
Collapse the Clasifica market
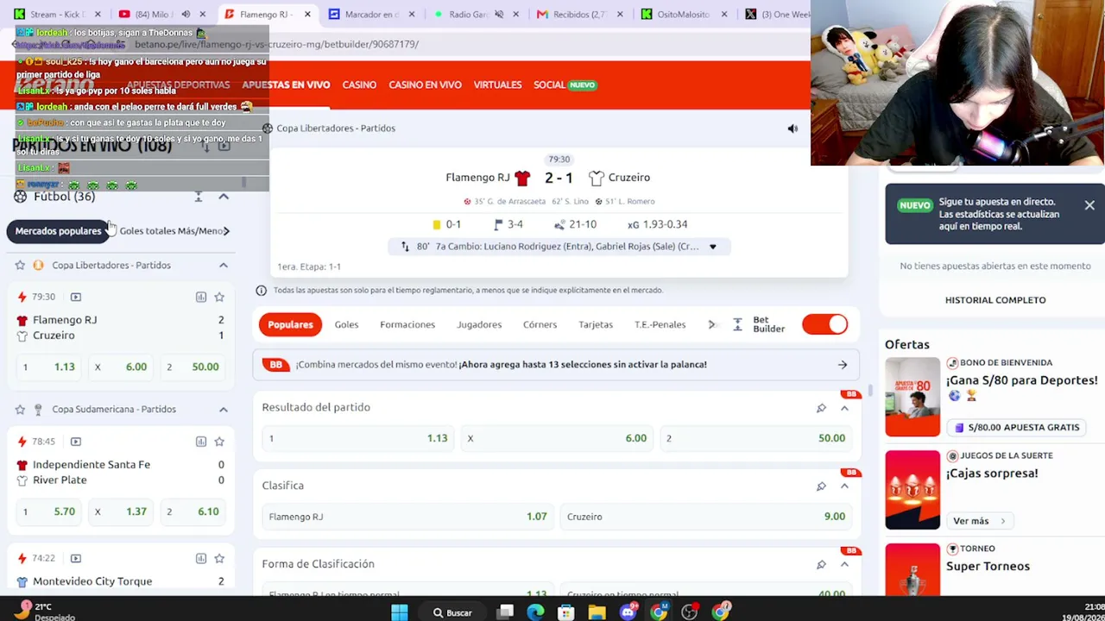pyautogui.click(x=844, y=486)
